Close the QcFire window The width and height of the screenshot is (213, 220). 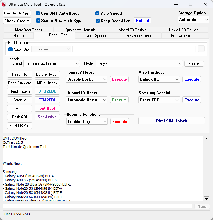tap(205, 5)
